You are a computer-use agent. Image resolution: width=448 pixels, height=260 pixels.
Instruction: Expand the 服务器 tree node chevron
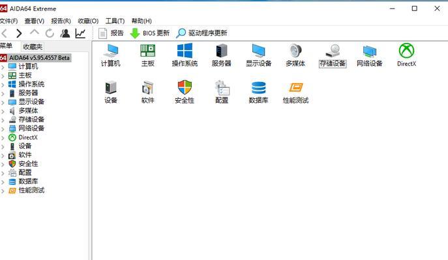click(x=3, y=94)
